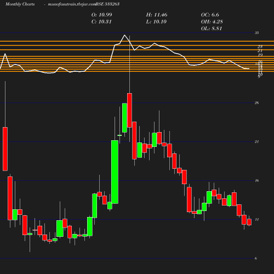Screen dimensions: 274x274
Task: Click the "26" price axis label
Action: point(257,103)
